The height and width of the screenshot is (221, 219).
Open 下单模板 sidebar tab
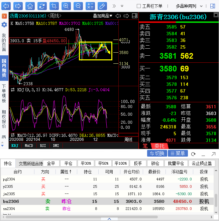[4, 94]
